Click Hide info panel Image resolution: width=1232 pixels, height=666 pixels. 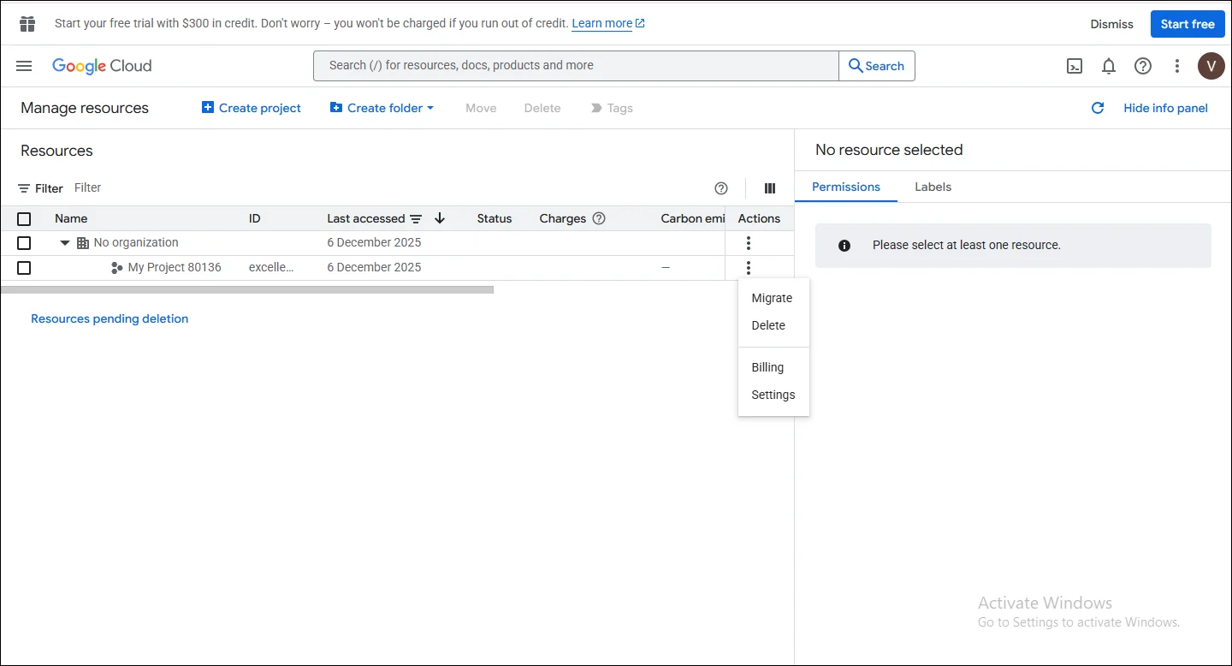coord(1166,108)
